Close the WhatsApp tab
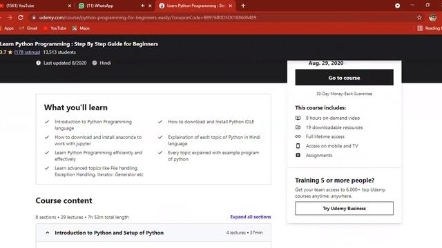442x248 pixels. click(150, 6)
